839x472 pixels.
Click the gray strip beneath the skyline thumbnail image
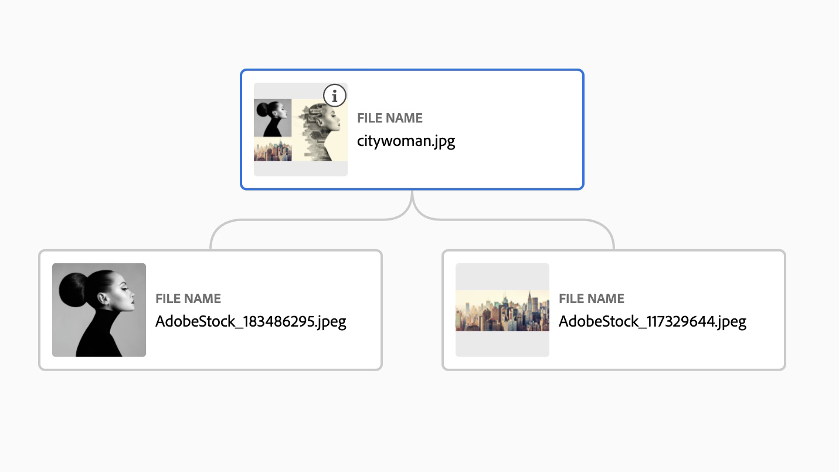(x=502, y=344)
